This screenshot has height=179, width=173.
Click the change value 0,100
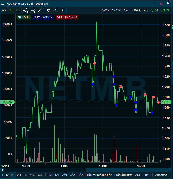click(154, 10)
